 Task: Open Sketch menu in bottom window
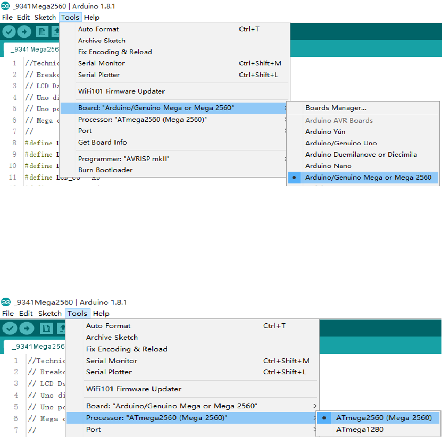50,313
